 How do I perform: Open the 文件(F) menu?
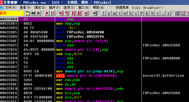11,8
